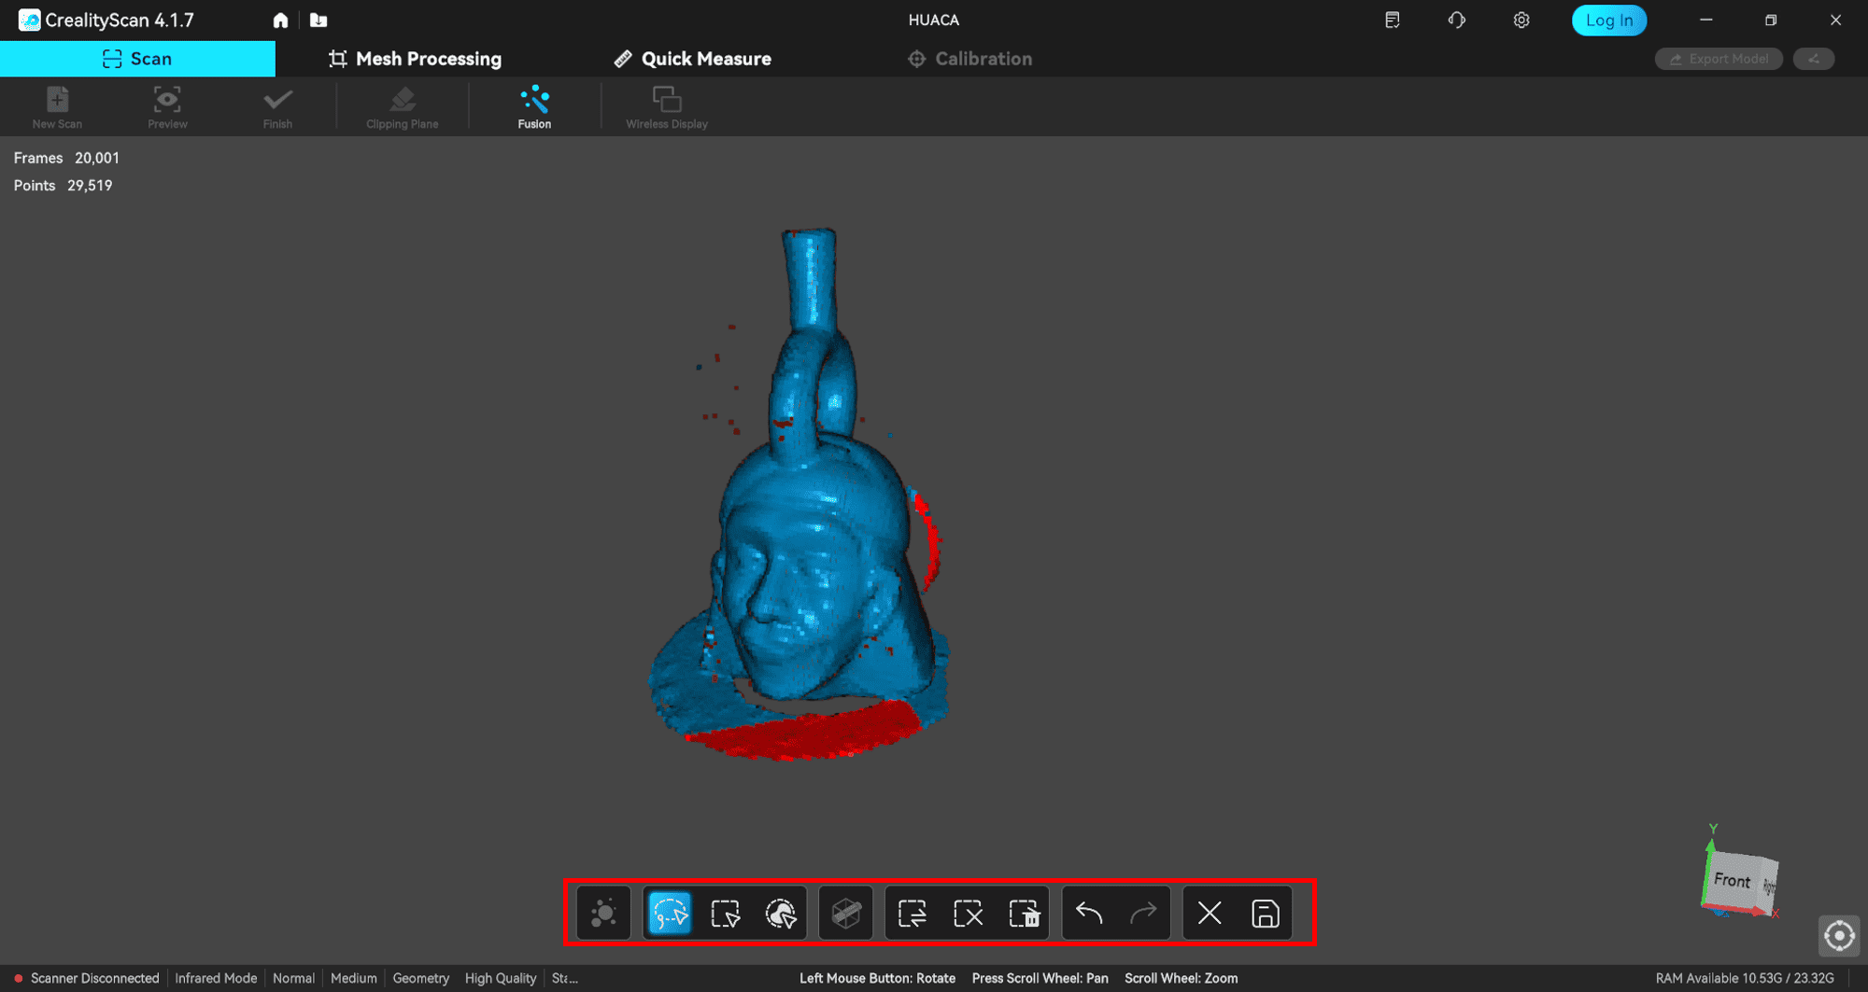Click Geometry in the status bar
Screen dimensions: 1868x992
(421, 978)
